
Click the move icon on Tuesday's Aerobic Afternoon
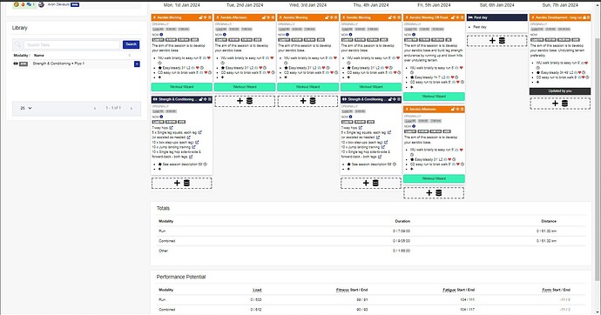pyautogui.click(x=268, y=17)
